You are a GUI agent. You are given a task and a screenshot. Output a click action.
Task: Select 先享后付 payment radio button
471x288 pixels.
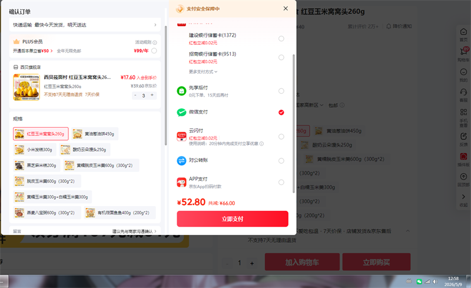(281, 91)
